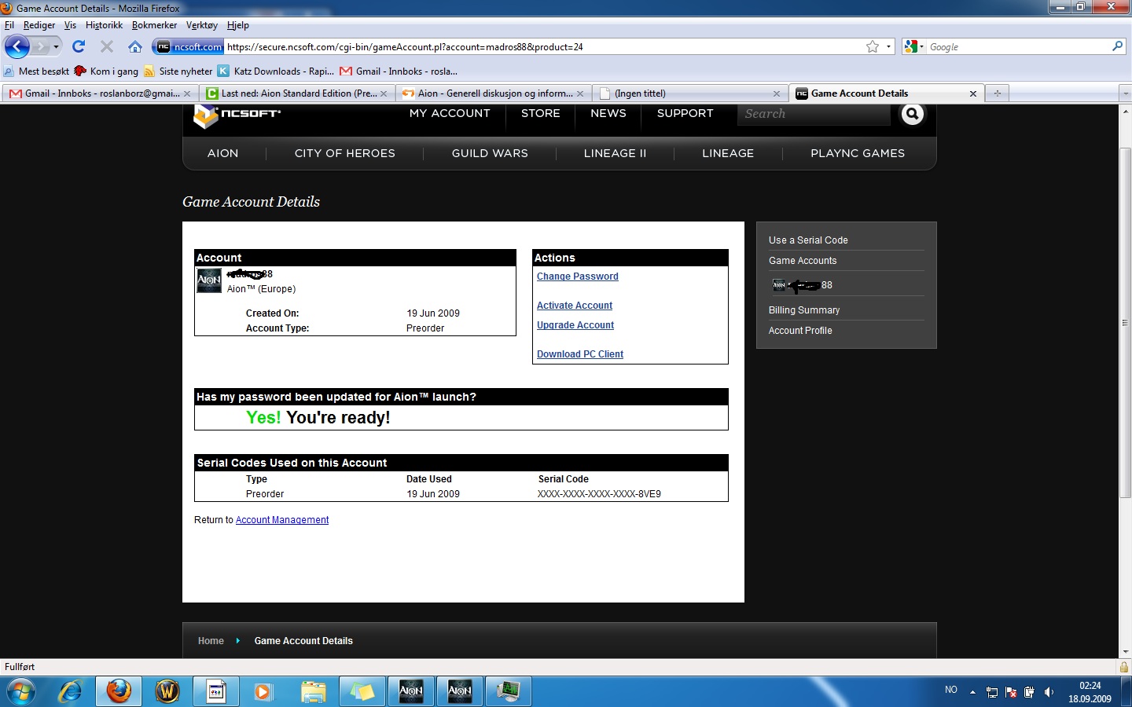Open Windows Start button
The image size is (1132, 707).
coord(21,692)
